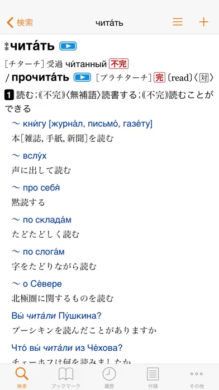Open the ブックマーク bookmarks tab
219x390 pixels.
pos(66,377)
